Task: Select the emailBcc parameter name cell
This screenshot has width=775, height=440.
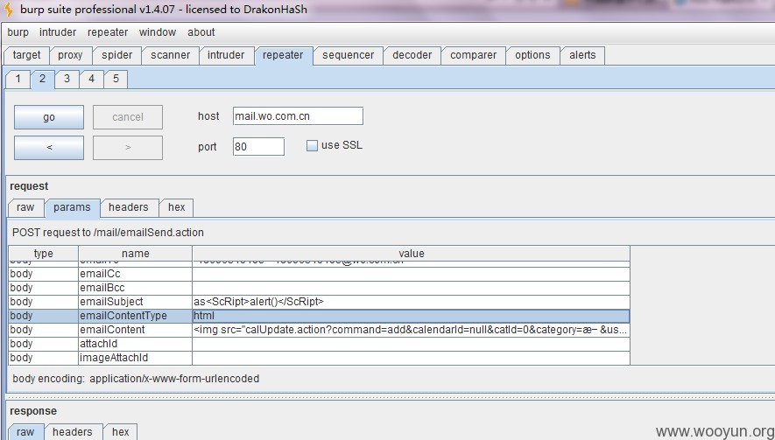Action: pyautogui.click(x=136, y=288)
